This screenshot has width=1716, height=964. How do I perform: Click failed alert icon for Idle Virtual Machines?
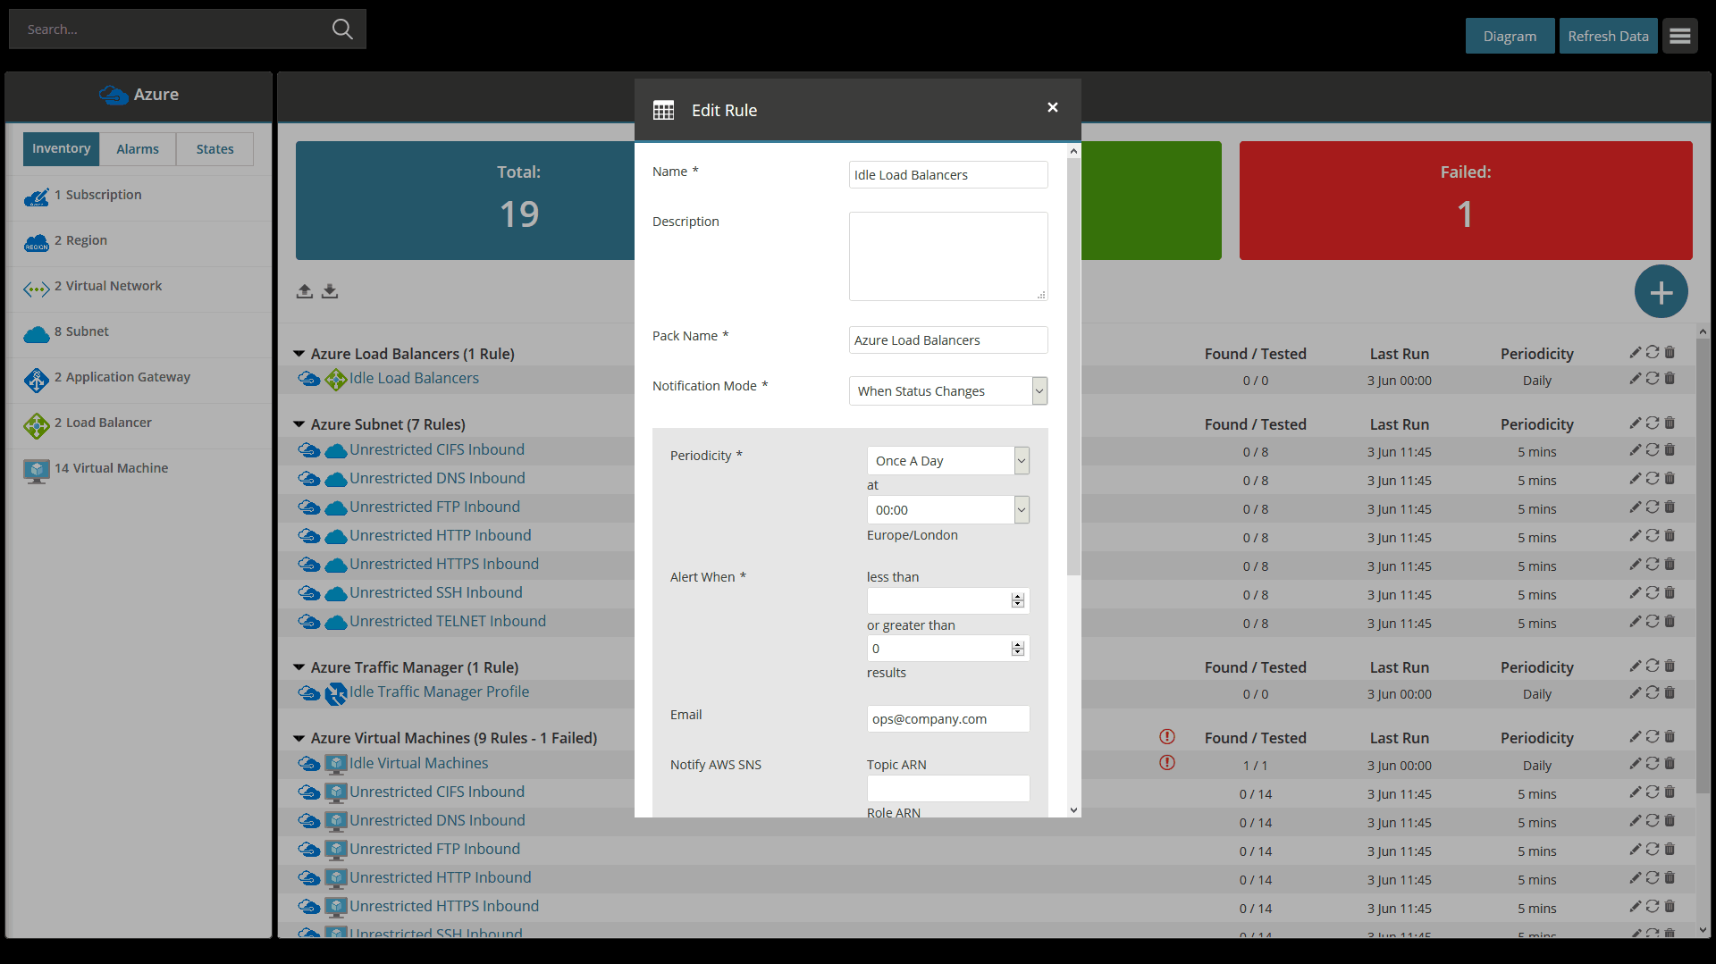pyautogui.click(x=1166, y=763)
